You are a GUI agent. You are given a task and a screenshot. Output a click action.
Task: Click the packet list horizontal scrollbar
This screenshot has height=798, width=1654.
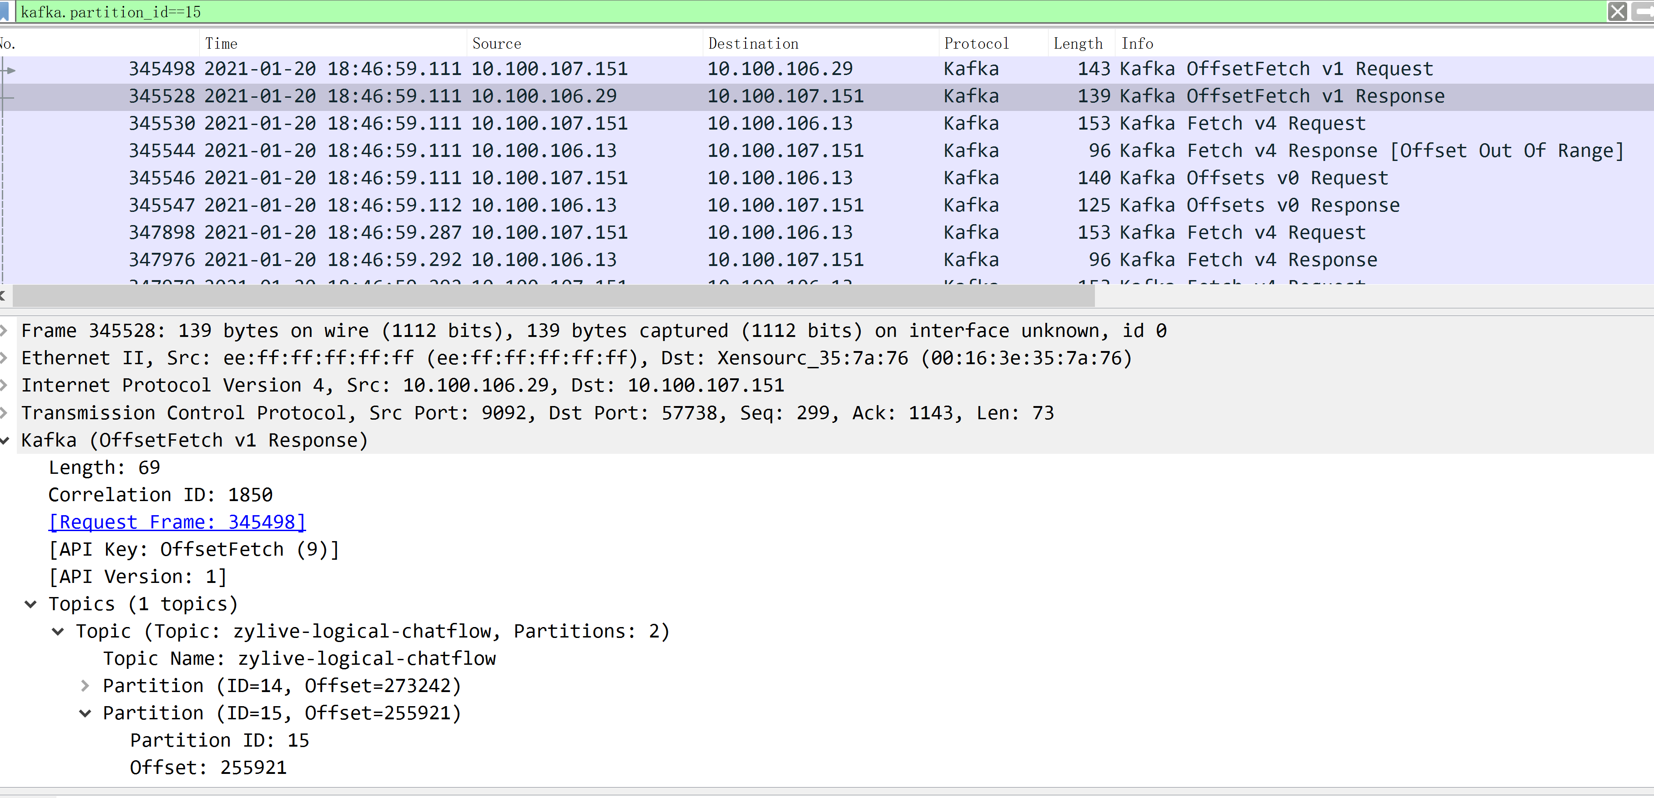[552, 296]
